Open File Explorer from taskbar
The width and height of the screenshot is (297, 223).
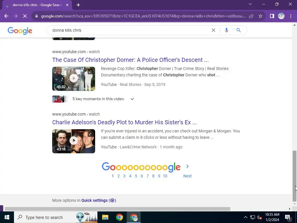pyautogui.click(x=105, y=217)
